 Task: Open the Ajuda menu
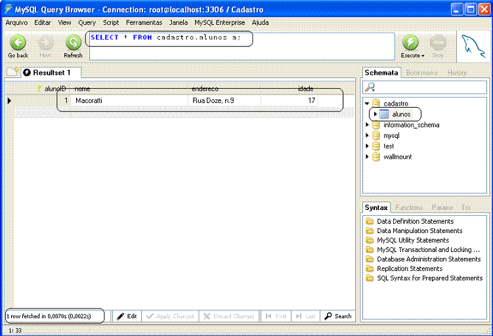point(260,22)
